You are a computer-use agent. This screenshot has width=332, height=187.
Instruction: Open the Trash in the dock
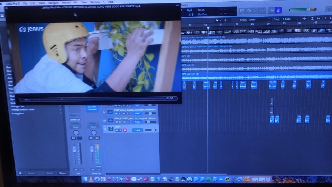click(x=268, y=179)
